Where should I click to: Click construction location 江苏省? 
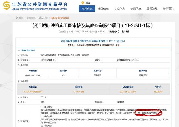[x=44, y=97]
